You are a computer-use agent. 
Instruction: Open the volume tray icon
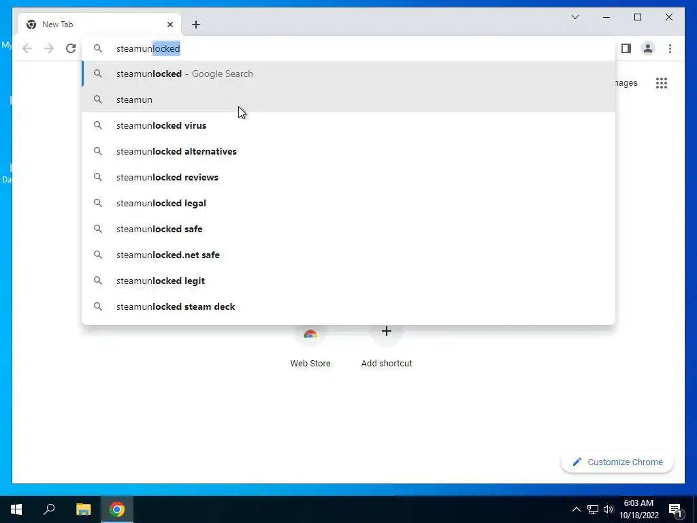[609, 509]
